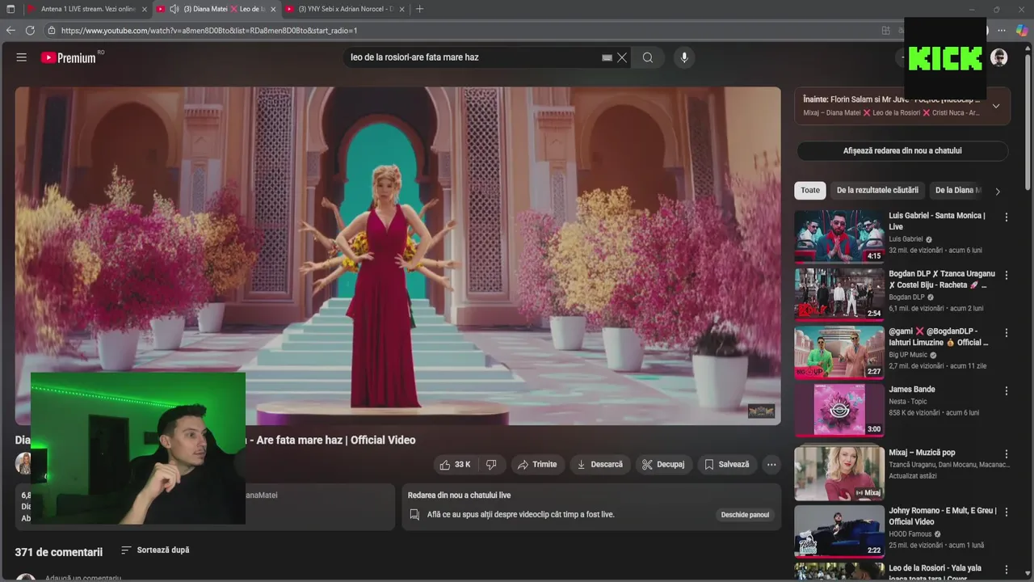Viewport: 1034px width, 582px height.
Task: Open Leo de la Rosiori Yala yala title
Action: tap(935, 572)
